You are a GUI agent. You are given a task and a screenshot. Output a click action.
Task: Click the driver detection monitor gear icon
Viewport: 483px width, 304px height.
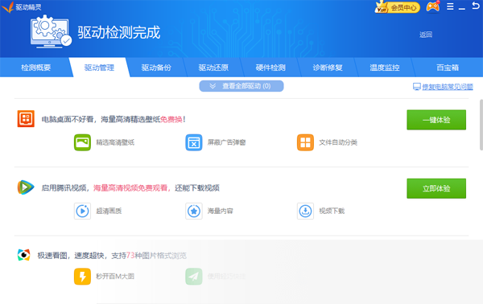51,31
